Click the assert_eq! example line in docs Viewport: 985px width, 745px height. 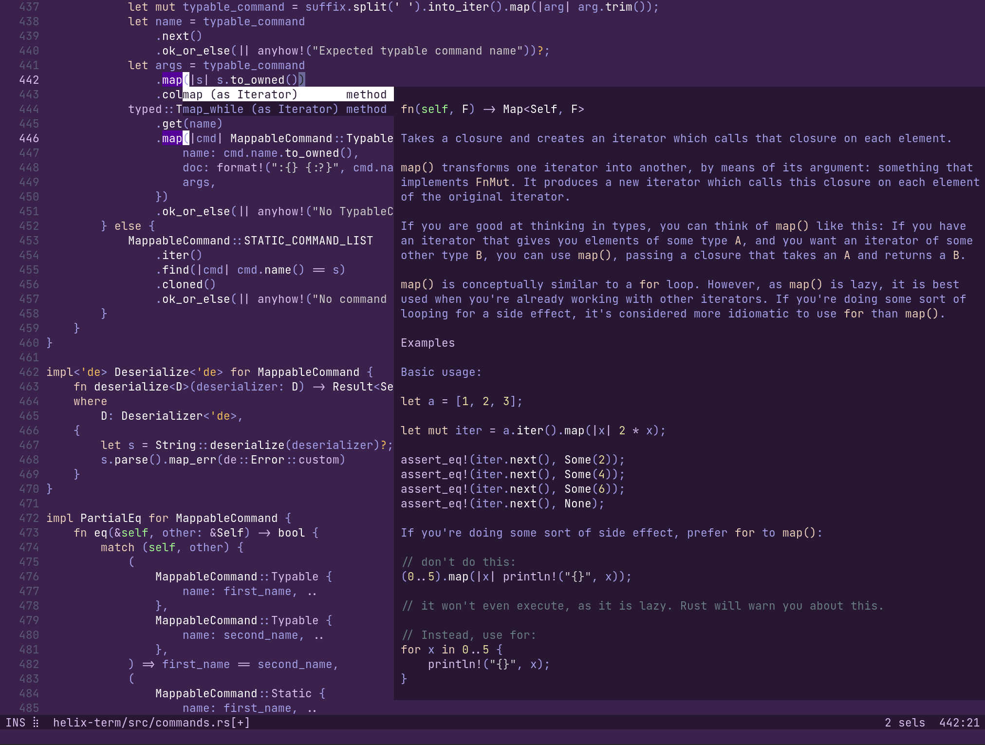tap(511, 460)
